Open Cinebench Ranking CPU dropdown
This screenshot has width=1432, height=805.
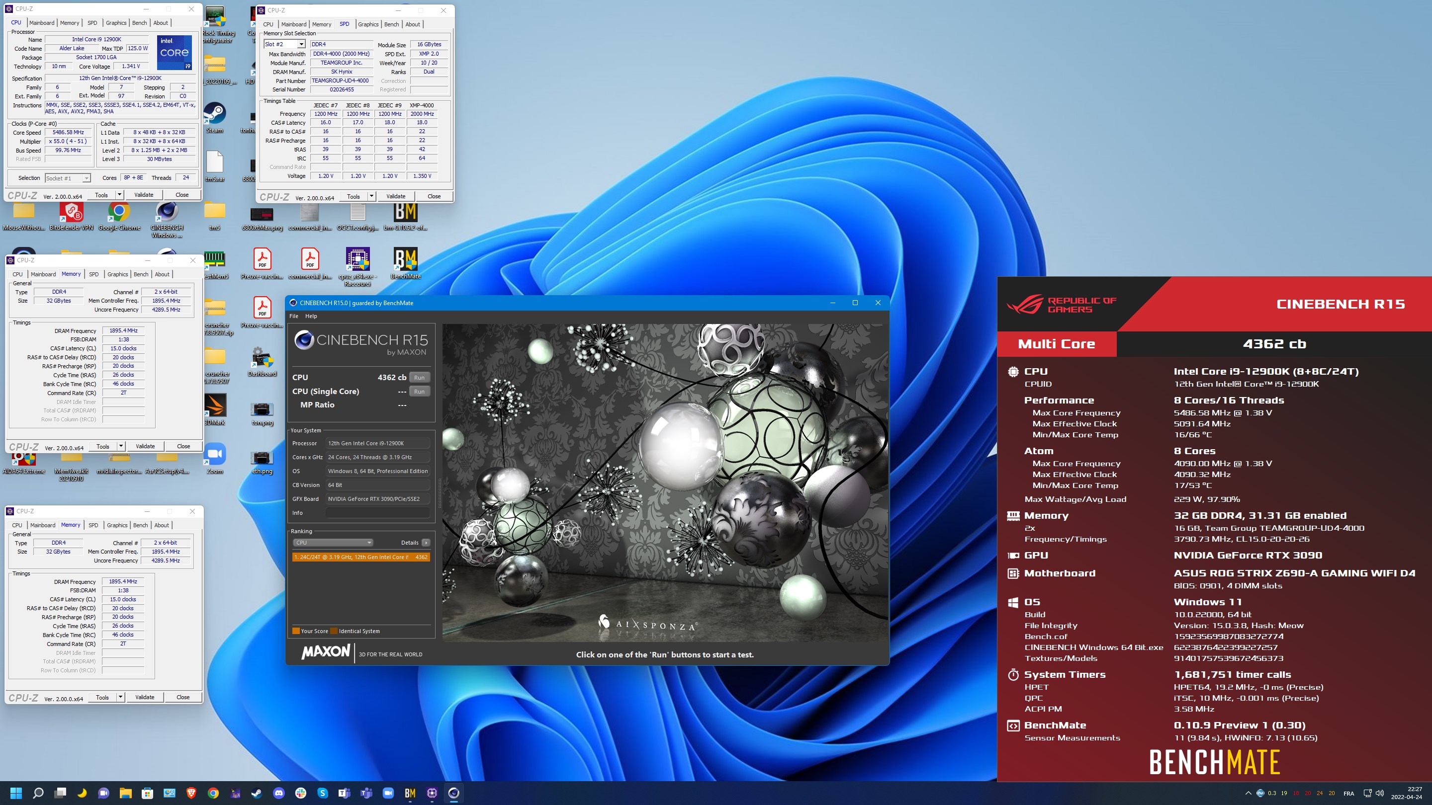pyautogui.click(x=333, y=542)
